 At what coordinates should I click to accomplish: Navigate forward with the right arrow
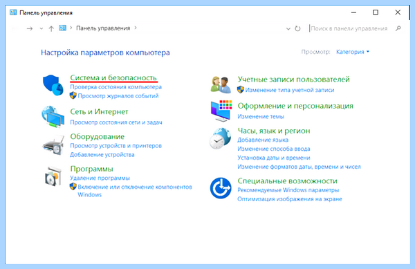[30, 28]
